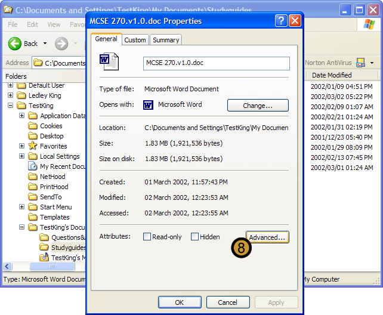Select the General tab
The image size is (383, 315).
(x=106, y=39)
